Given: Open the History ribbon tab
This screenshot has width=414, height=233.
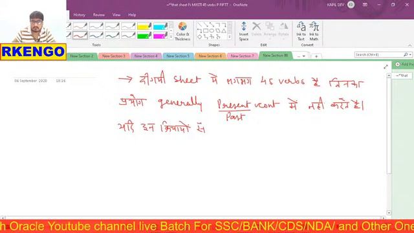Looking at the screenshot, I should click(79, 15).
